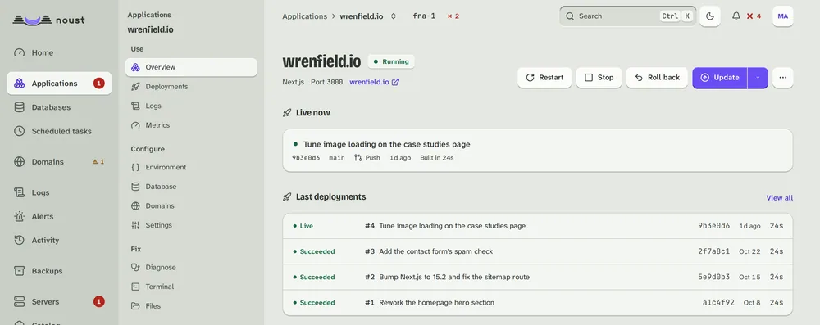Open notifications with the bell icon
The width and height of the screenshot is (820, 325).
(736, 16)
